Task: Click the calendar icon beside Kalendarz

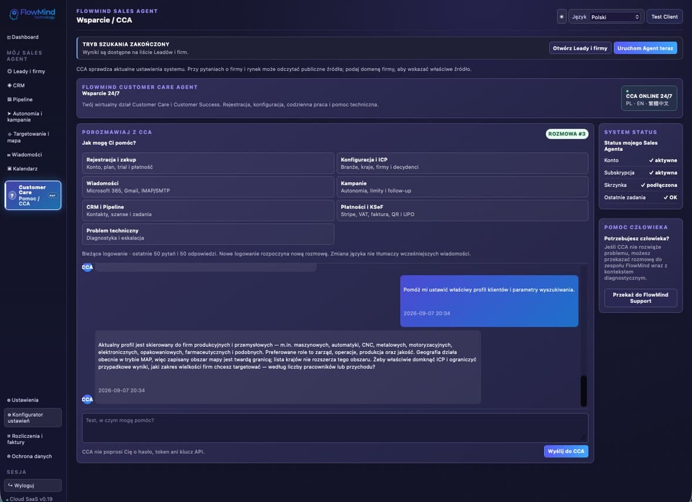Action: click(x=9, y=169)
